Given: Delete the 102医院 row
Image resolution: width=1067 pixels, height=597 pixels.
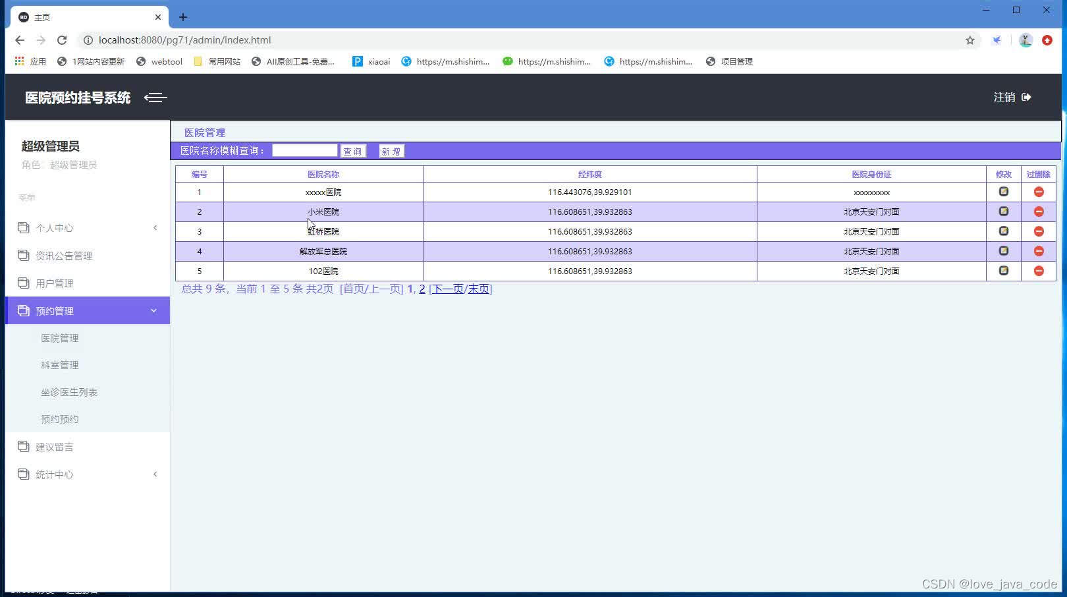Looking at the screenshot, I should (1039, 271).
